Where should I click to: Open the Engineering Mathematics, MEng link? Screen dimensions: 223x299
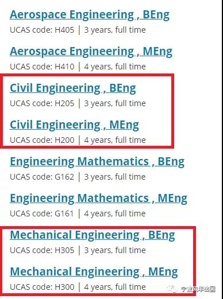tap(98, 199)
